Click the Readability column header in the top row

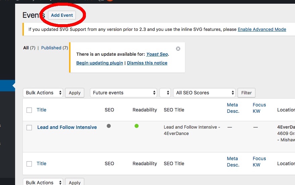pyautogui.click(x=145, y=110)
